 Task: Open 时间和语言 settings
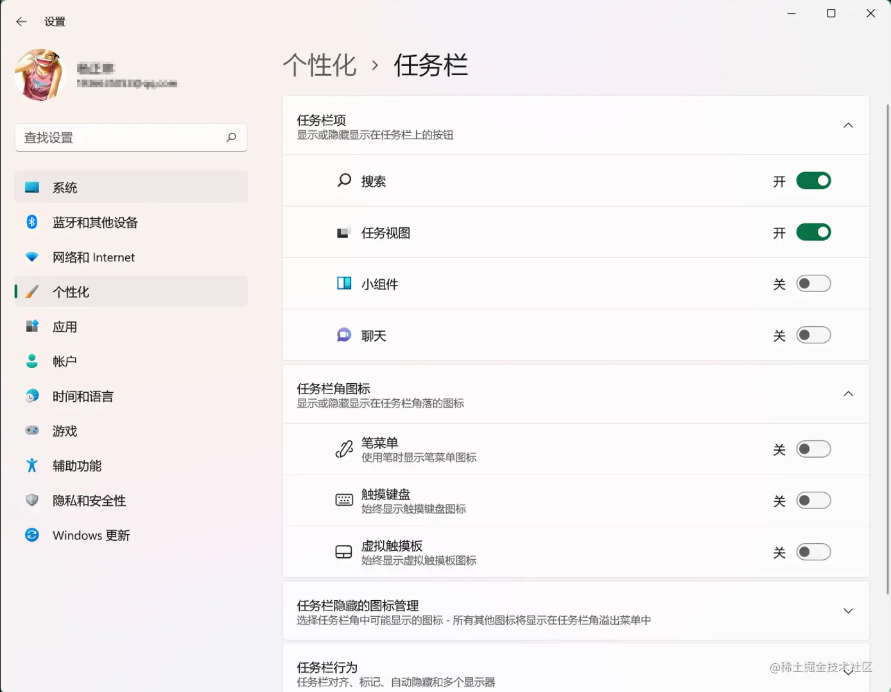131,396
